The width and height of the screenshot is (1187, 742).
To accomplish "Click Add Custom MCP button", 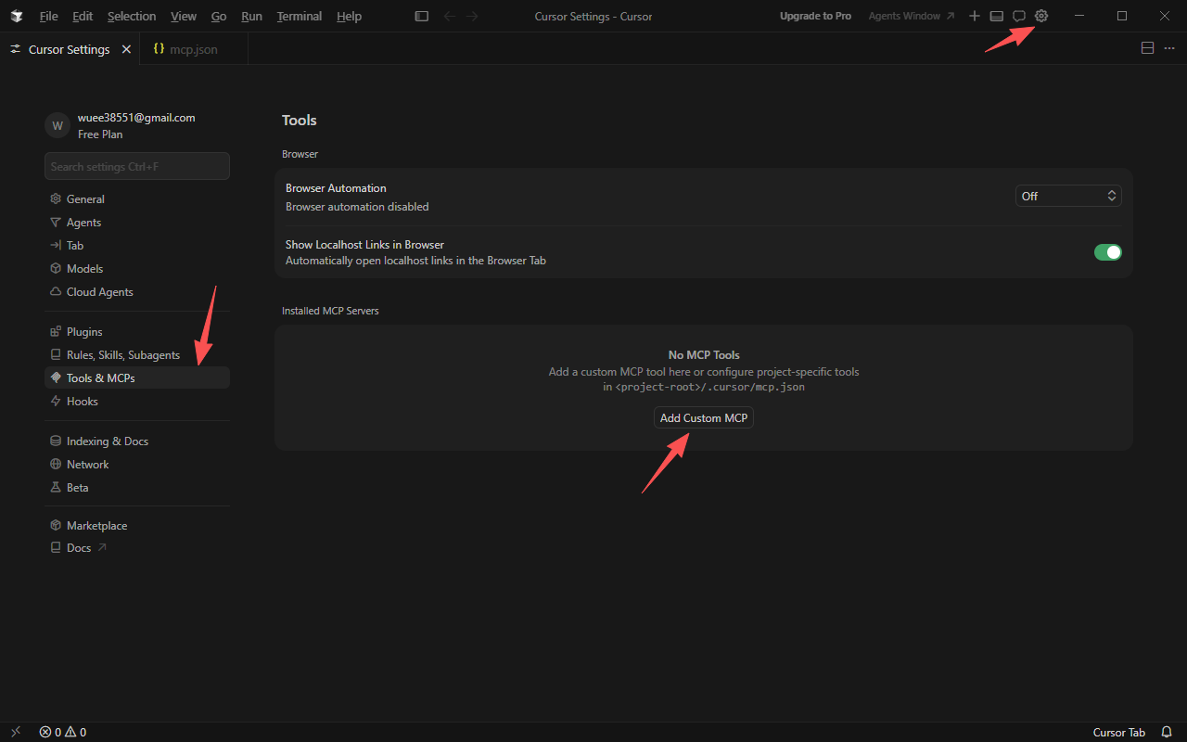I will pos(704,418).
